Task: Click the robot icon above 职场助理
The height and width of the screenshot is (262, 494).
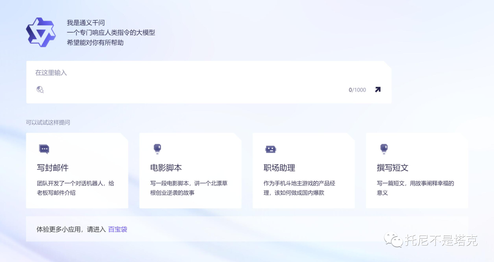Action: 270,149
